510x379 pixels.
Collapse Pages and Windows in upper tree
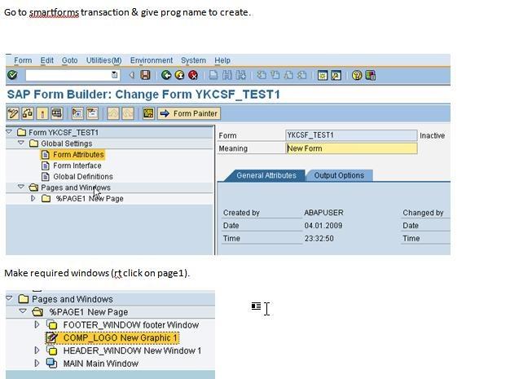pos(21,187)
